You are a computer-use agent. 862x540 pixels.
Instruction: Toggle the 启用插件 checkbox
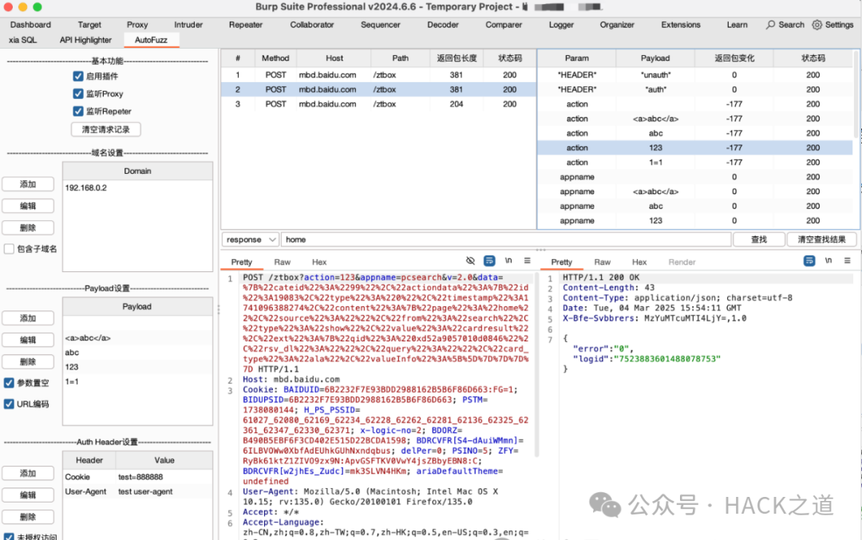(x=78, y=77)
